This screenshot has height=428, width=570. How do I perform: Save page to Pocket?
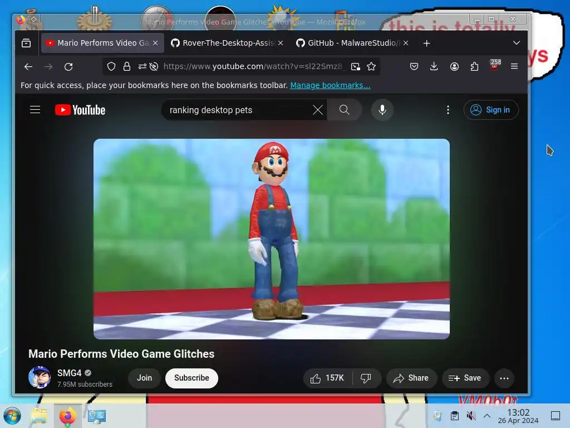(x=414, y=67)
